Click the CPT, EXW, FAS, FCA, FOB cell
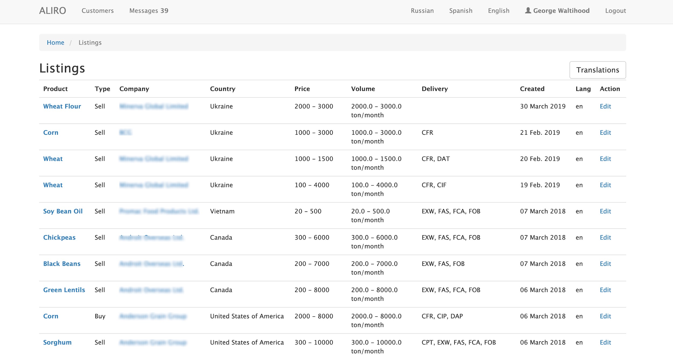 click(459, 342)
